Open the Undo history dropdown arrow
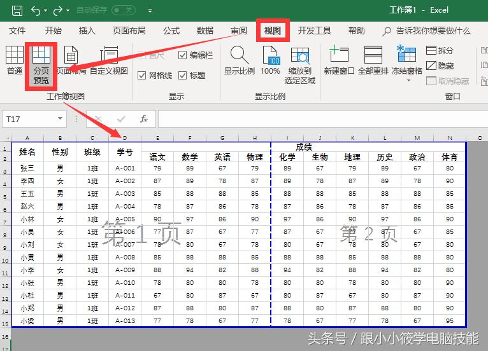The image size is (488, 351). [x=45, y=11]
